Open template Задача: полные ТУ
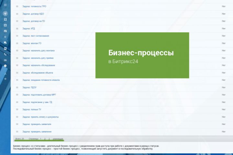This screenshot has width=233, height=155. (32, 109)
